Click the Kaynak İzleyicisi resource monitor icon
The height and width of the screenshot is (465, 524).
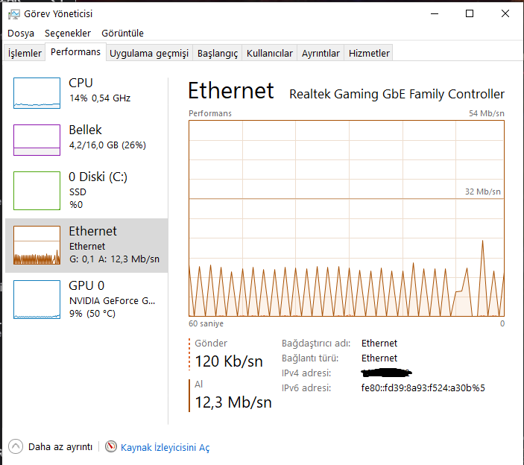pos(111,446)
